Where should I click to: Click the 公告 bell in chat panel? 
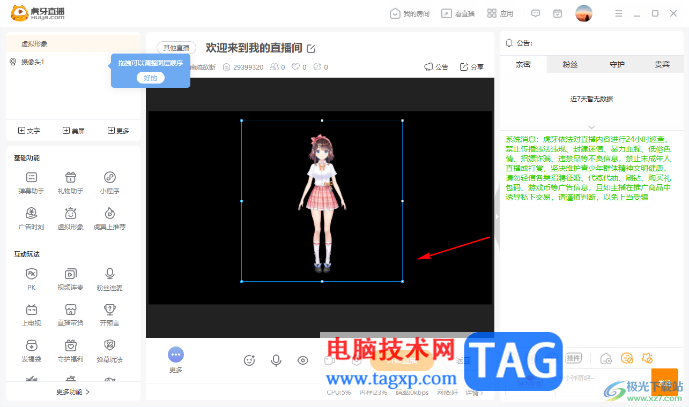tap(508, 43)
